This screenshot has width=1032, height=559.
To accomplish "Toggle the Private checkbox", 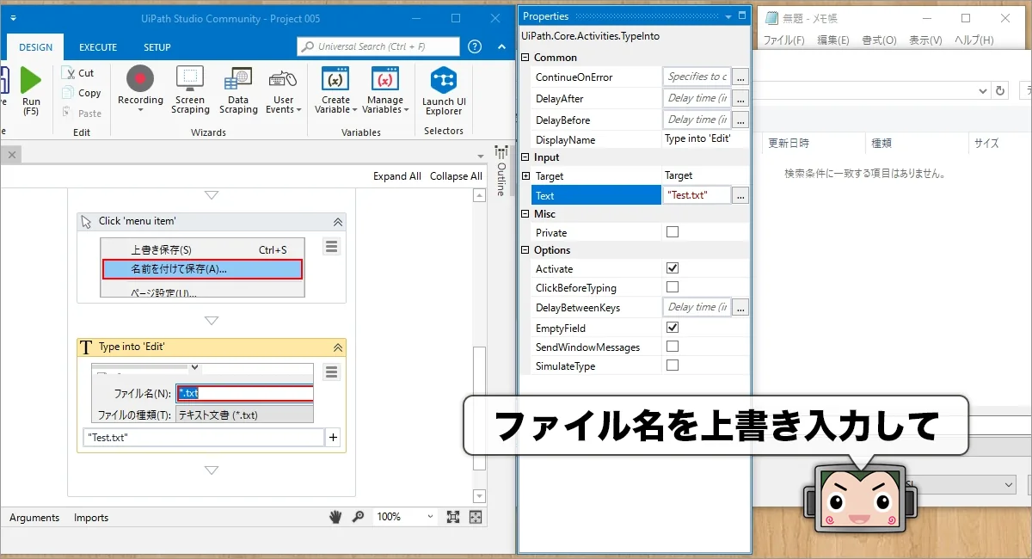I will tap(673, 232).
